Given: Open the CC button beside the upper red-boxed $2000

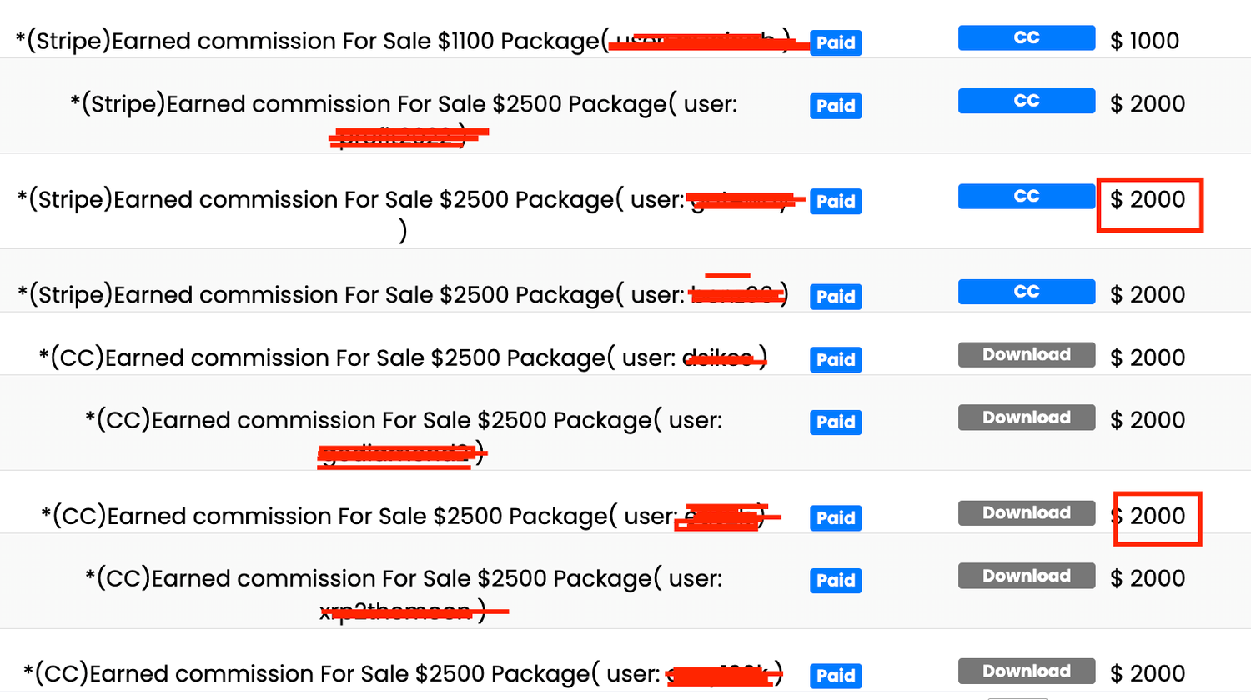Looking at the screenshot, I should point(1026,196).
